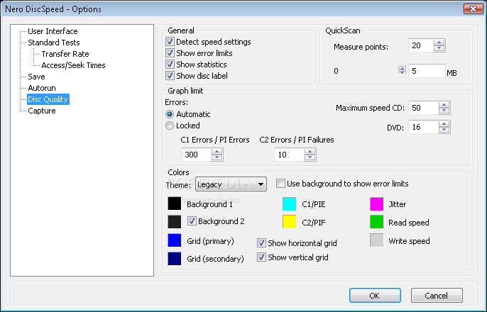This screenshot has height=312, width=487.
Task: Click the C2 Errors field showing 10
Action: point(289,155)
